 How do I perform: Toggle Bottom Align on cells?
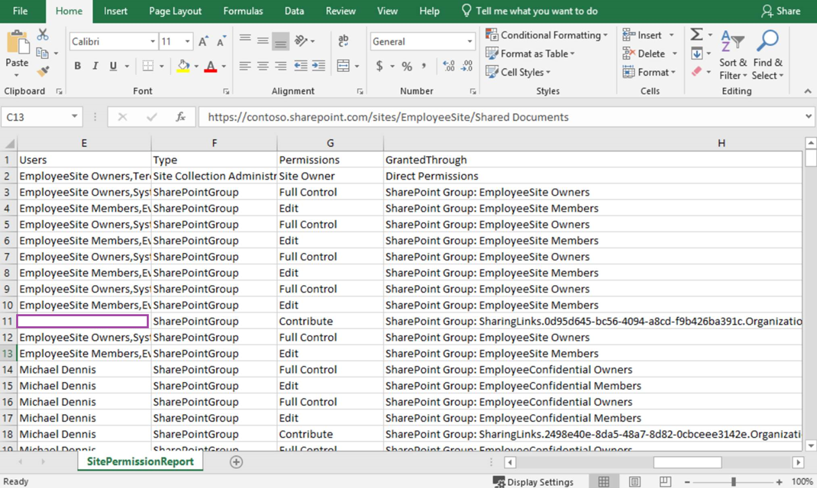(x=281, y=41)
